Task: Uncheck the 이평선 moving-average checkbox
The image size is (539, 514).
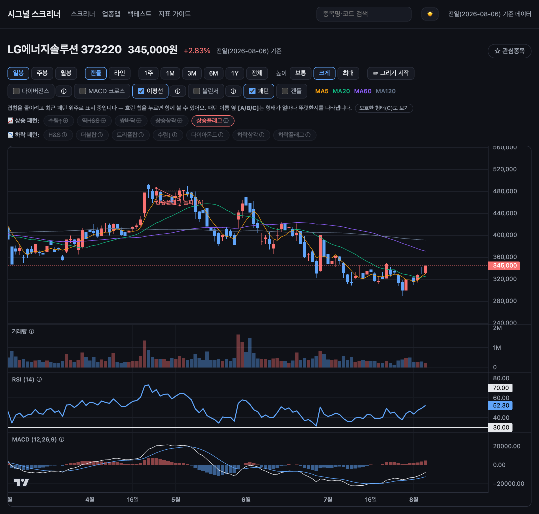Action: (141, 91)
